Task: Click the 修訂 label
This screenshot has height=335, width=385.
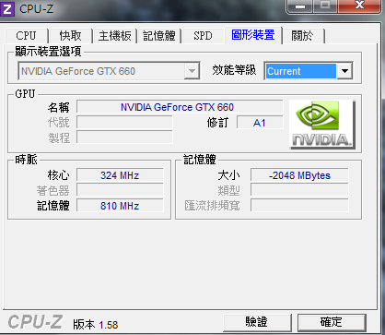Action: click(217, 123)
